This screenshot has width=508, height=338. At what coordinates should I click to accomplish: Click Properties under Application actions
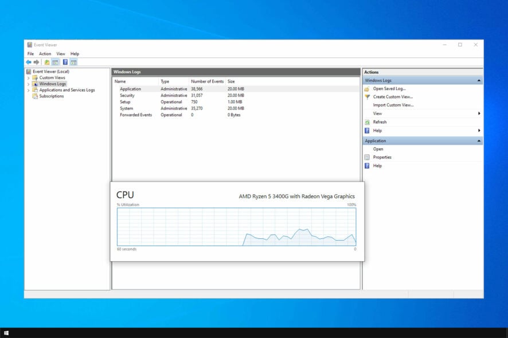[382, 158]
